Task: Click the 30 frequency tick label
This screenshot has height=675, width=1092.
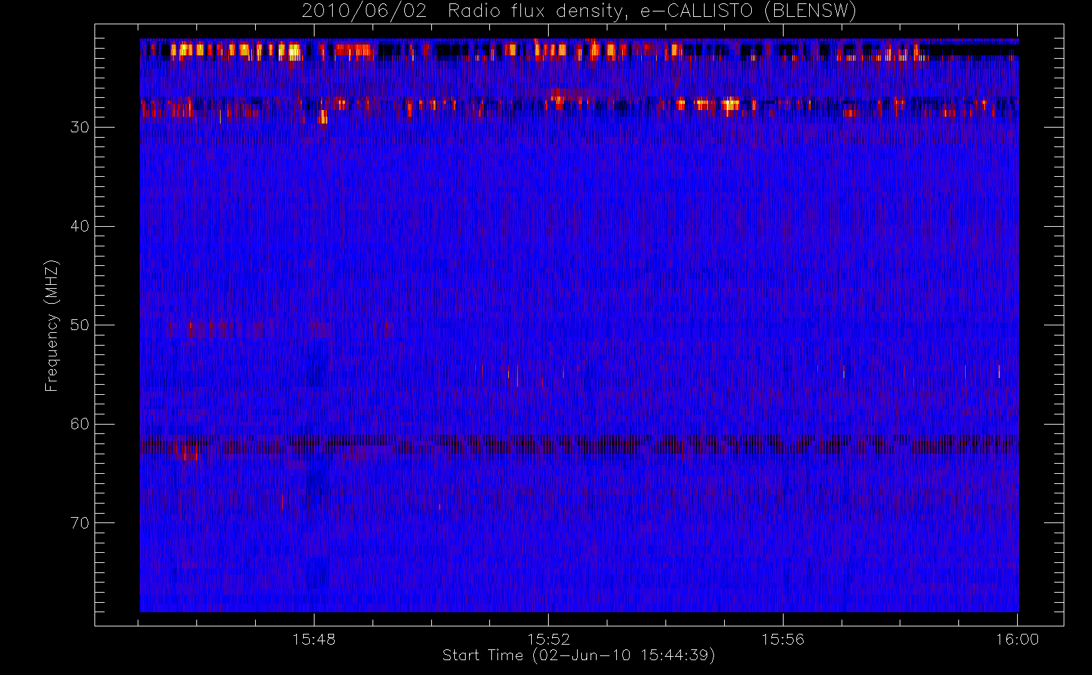Action: coord(80,128)
